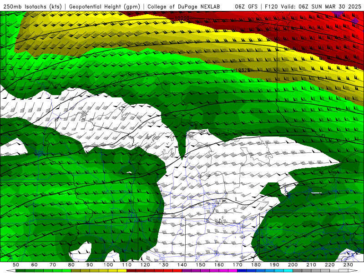Click the '70' value on the legend
The image size is (364, 273).
53,265
